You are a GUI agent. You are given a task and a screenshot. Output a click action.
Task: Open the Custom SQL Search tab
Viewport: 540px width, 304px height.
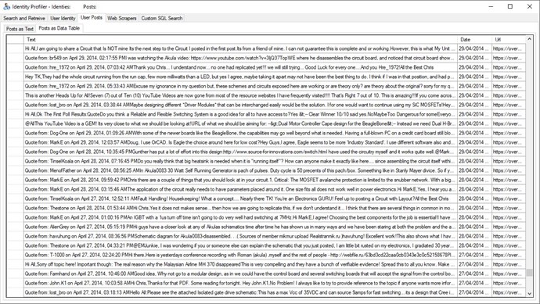161,18
